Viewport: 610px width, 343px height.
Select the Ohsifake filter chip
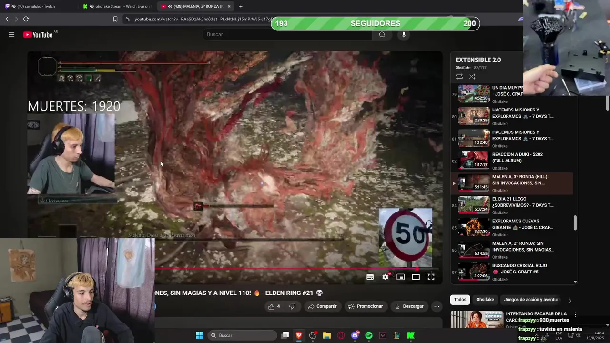tap(485, 300)
